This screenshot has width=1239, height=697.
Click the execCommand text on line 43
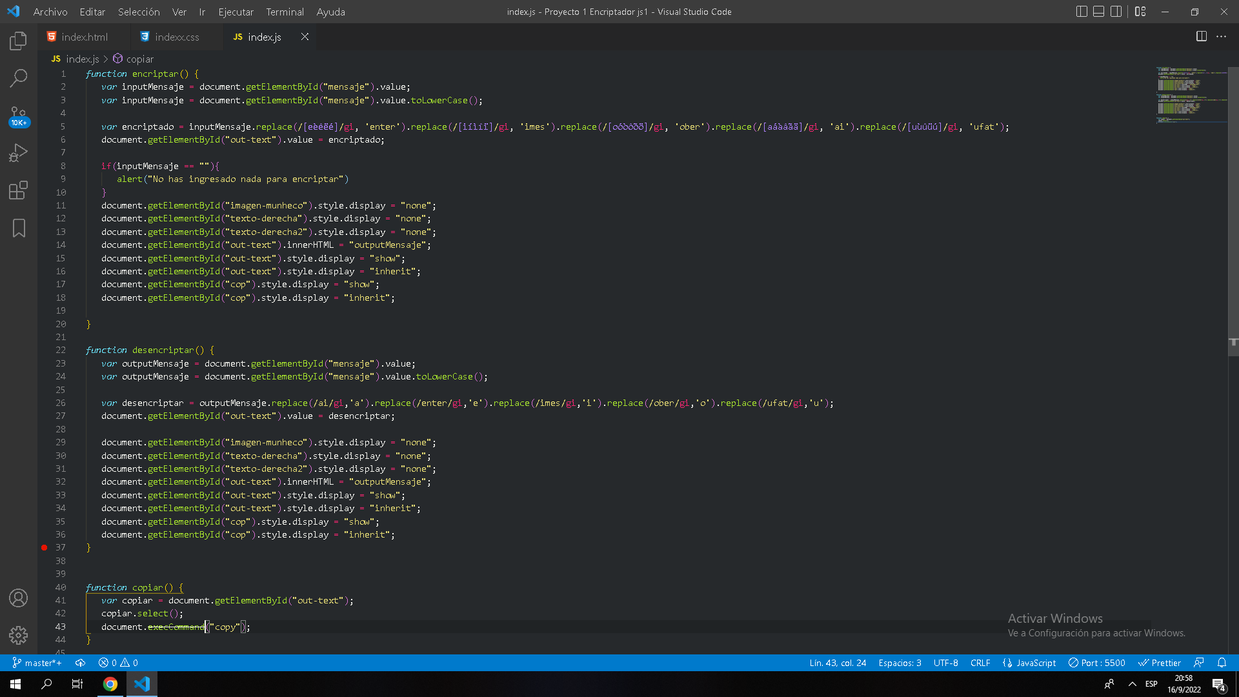click(176, 627)
